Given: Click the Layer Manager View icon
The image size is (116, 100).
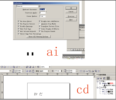Looking at the screenshot, I should pos(104,78).
